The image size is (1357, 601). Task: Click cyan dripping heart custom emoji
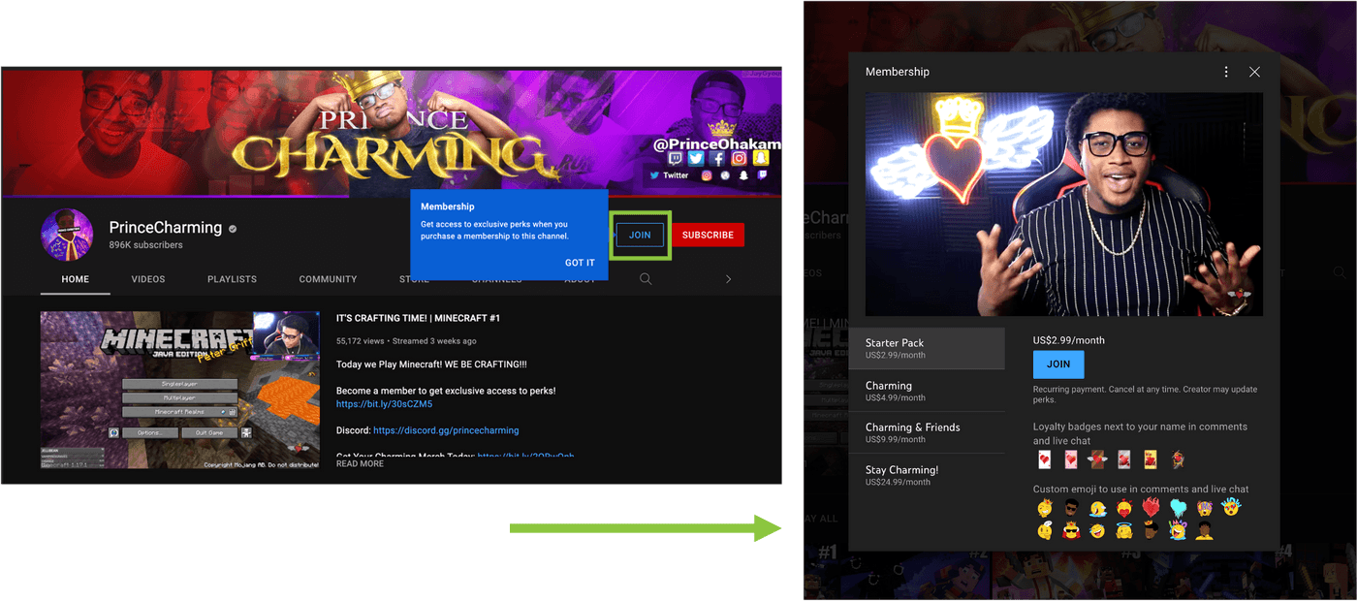point(1179,507)
